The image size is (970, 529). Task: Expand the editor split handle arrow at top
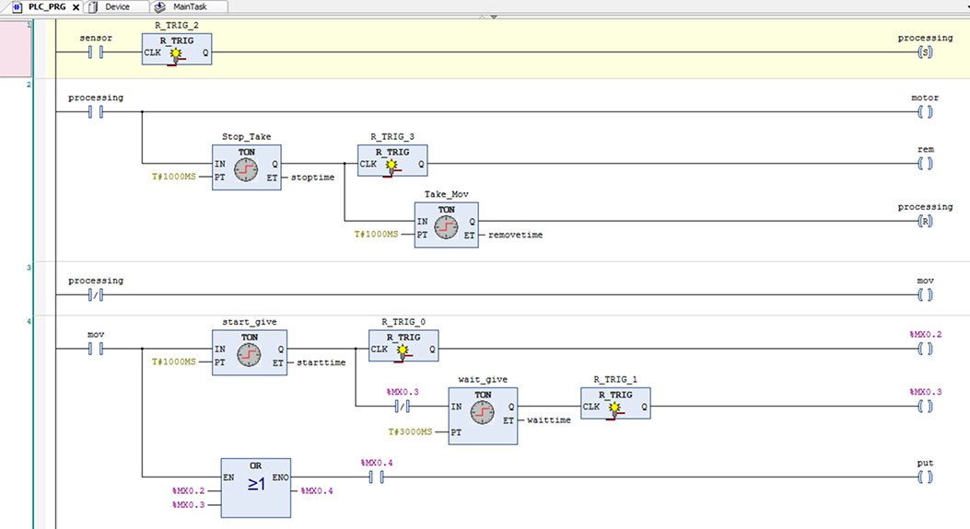pyautogui.click(x=494, y=17)
